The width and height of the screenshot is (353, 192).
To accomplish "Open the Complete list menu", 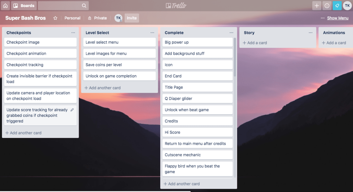I will 231,32.
